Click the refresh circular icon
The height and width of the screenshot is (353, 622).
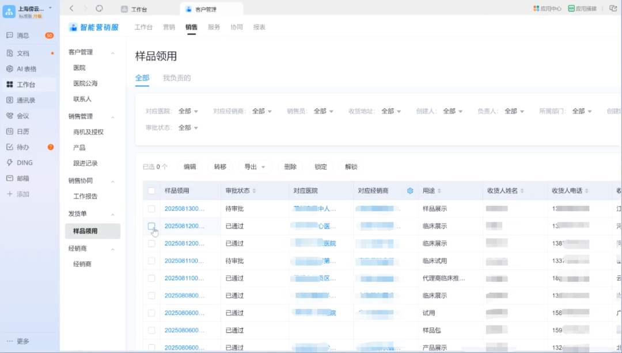(99, 8)
